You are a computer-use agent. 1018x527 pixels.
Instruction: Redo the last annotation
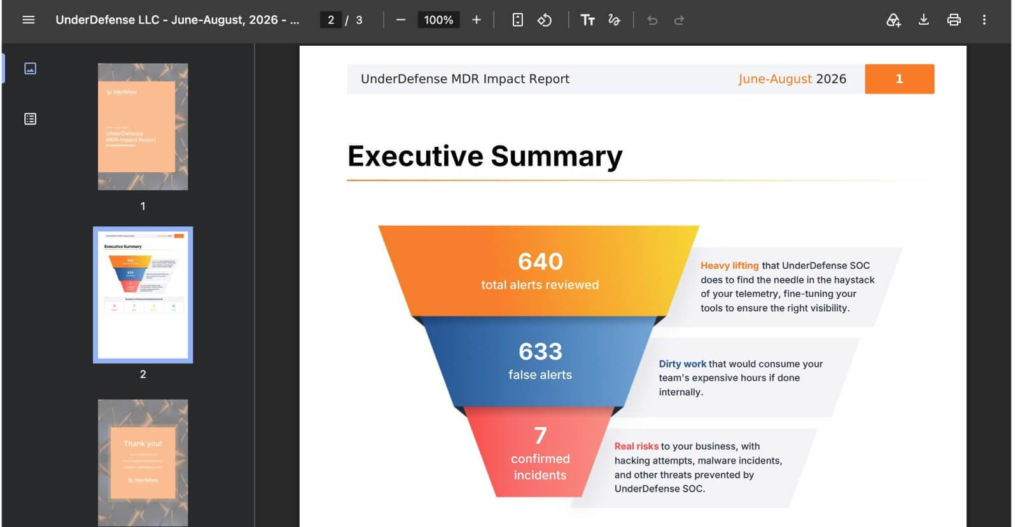click(x=679, y=20)
